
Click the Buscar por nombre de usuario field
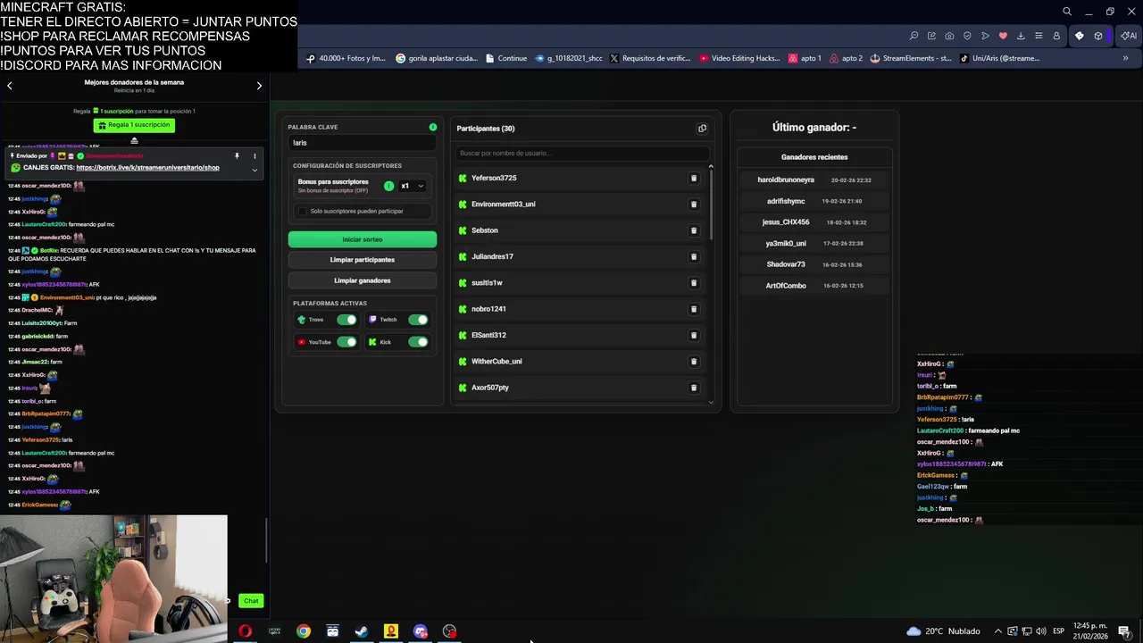(x=580, y=154)
